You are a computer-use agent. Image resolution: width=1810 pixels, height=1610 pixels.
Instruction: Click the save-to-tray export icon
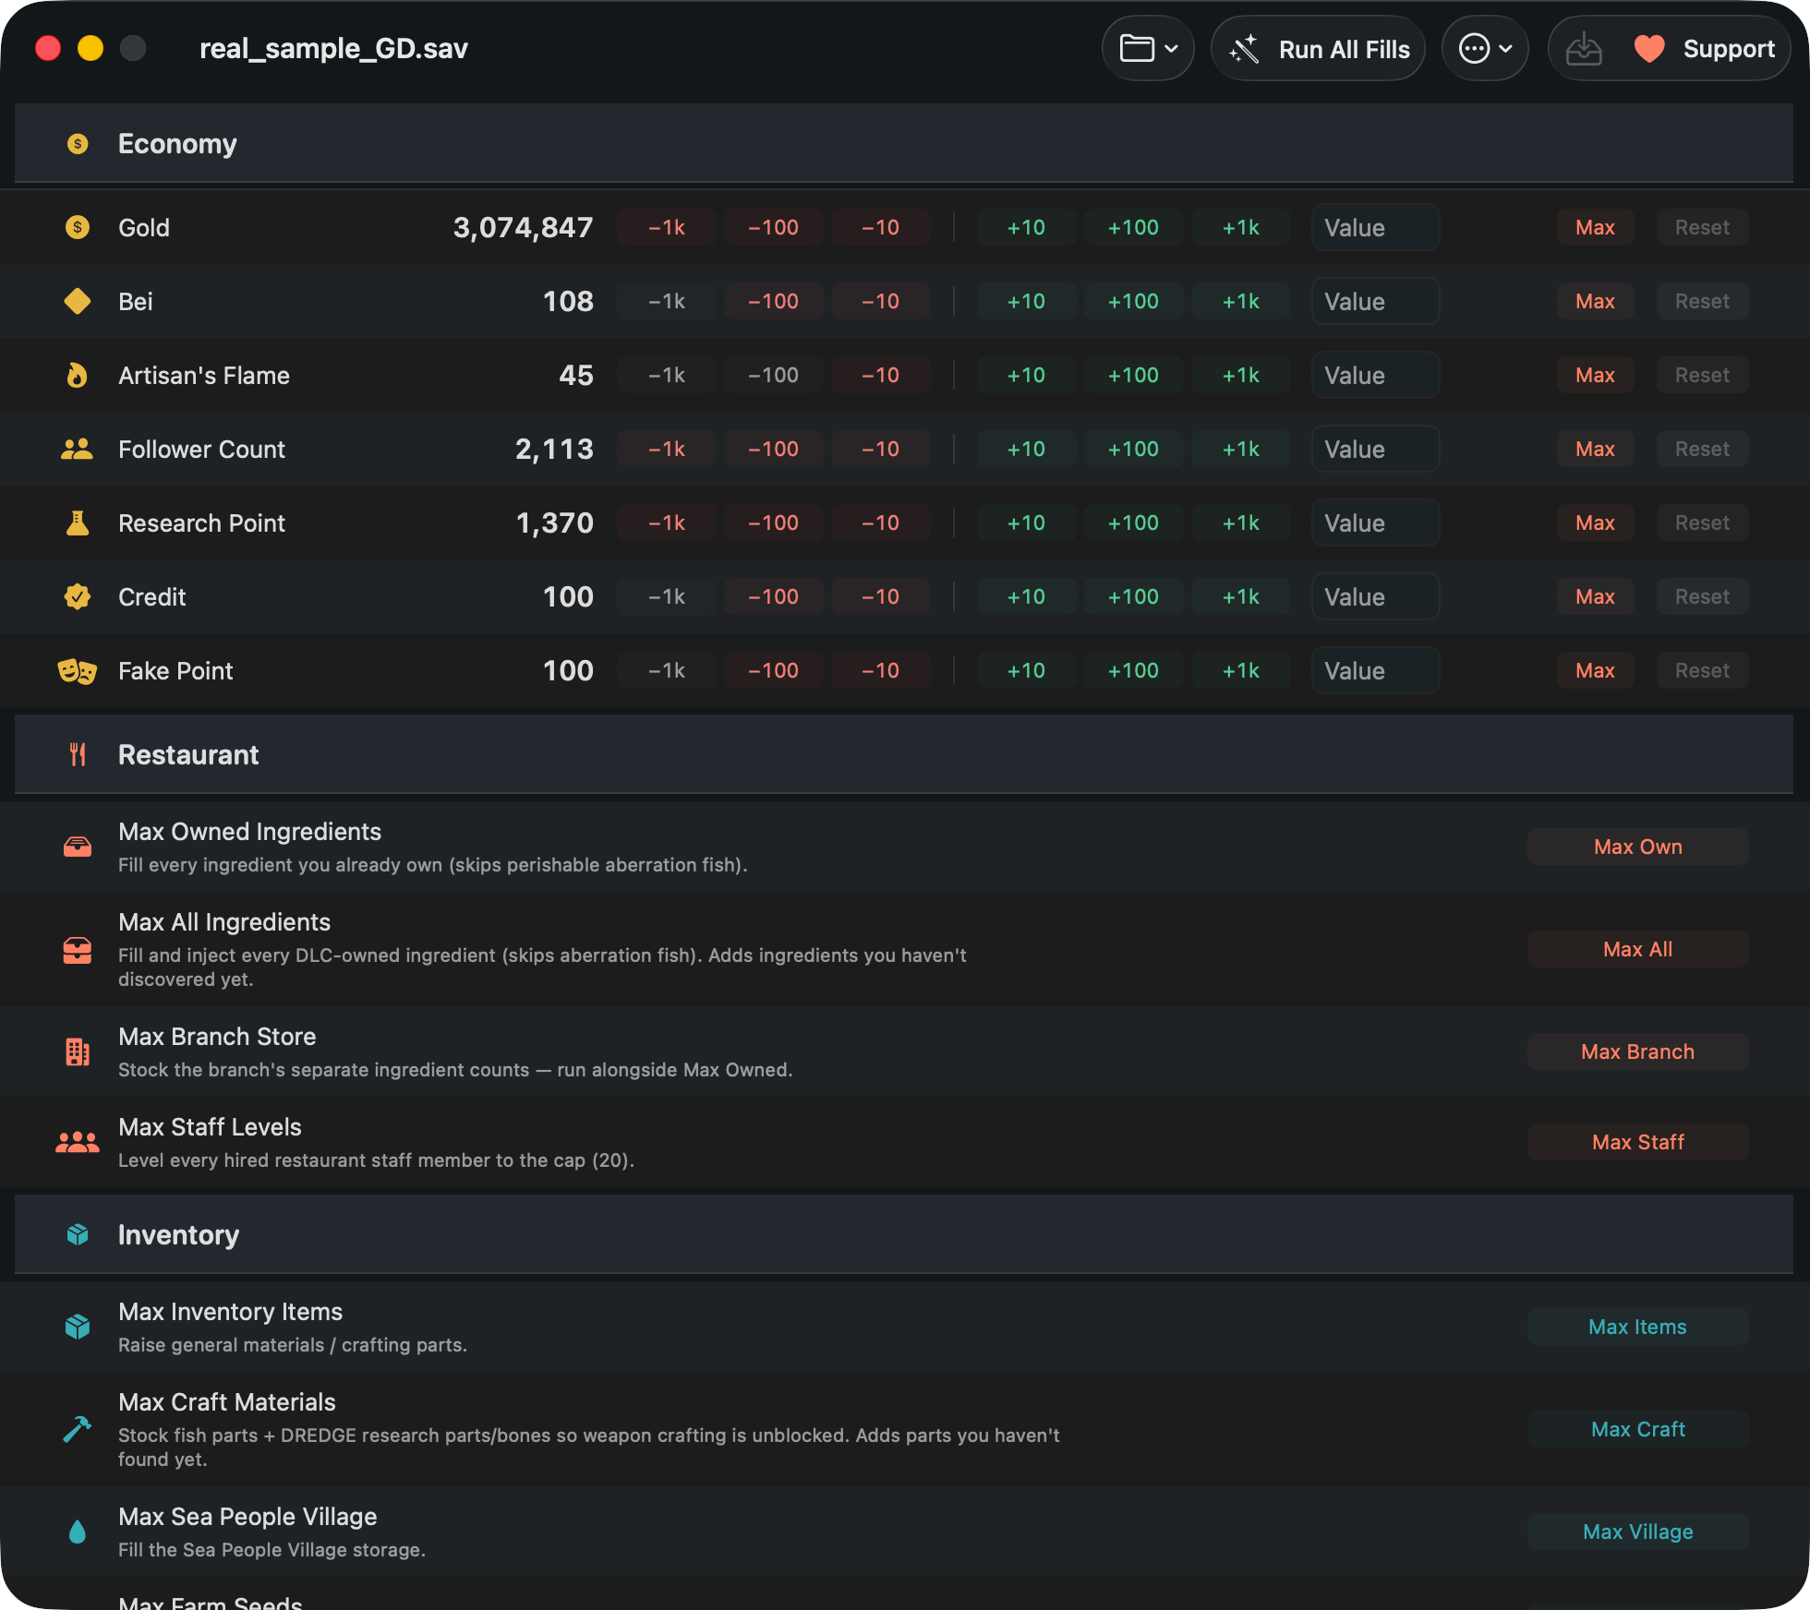[x=1584, y=48]
